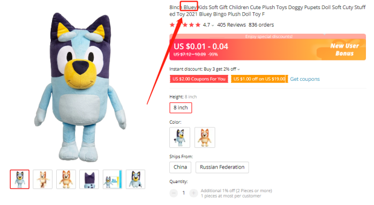View the first blue Bluey front thumbnail

(x=20, y=179)
